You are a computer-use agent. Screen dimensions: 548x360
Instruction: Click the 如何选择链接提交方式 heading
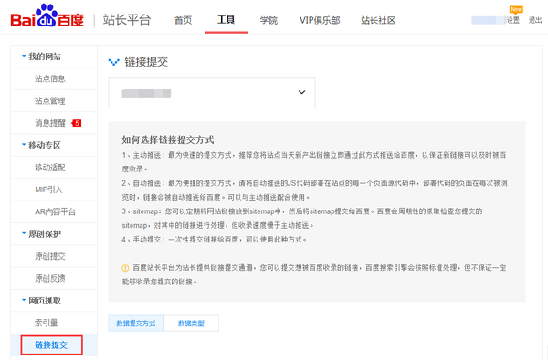(168, 139)
